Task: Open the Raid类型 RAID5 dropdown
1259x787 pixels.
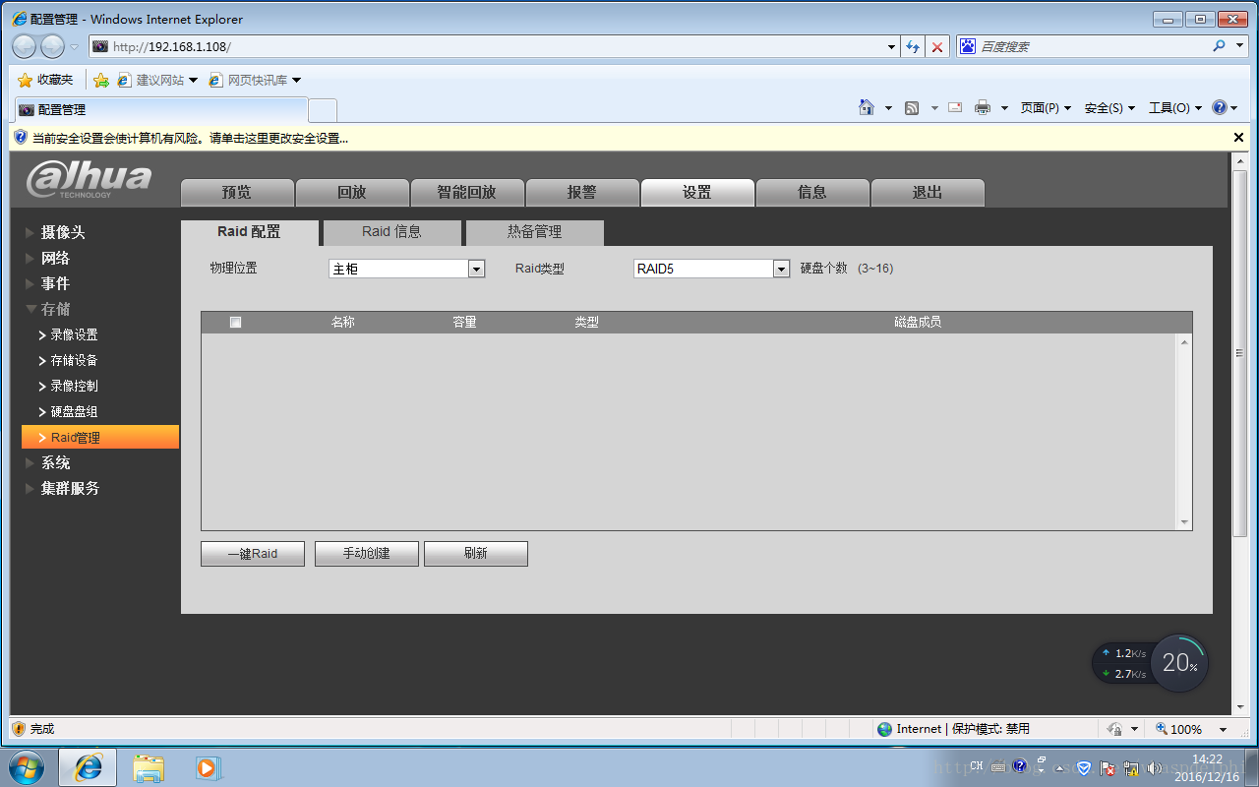Action: coord(712,269)
